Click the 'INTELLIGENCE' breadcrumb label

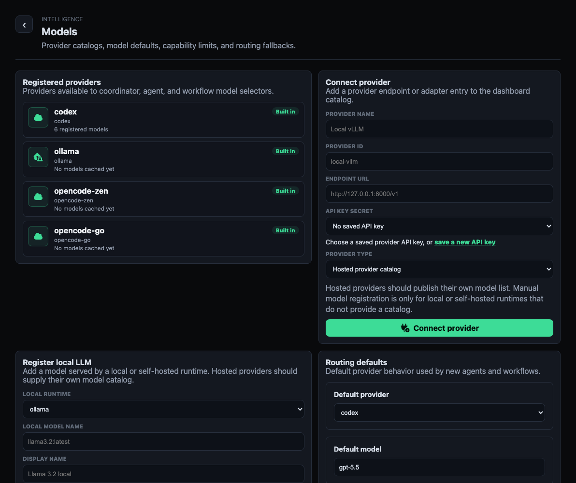coord(62,19)
